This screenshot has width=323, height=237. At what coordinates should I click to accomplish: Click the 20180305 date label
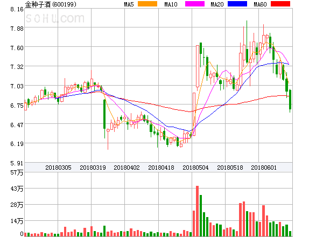[x=58, y=168]
